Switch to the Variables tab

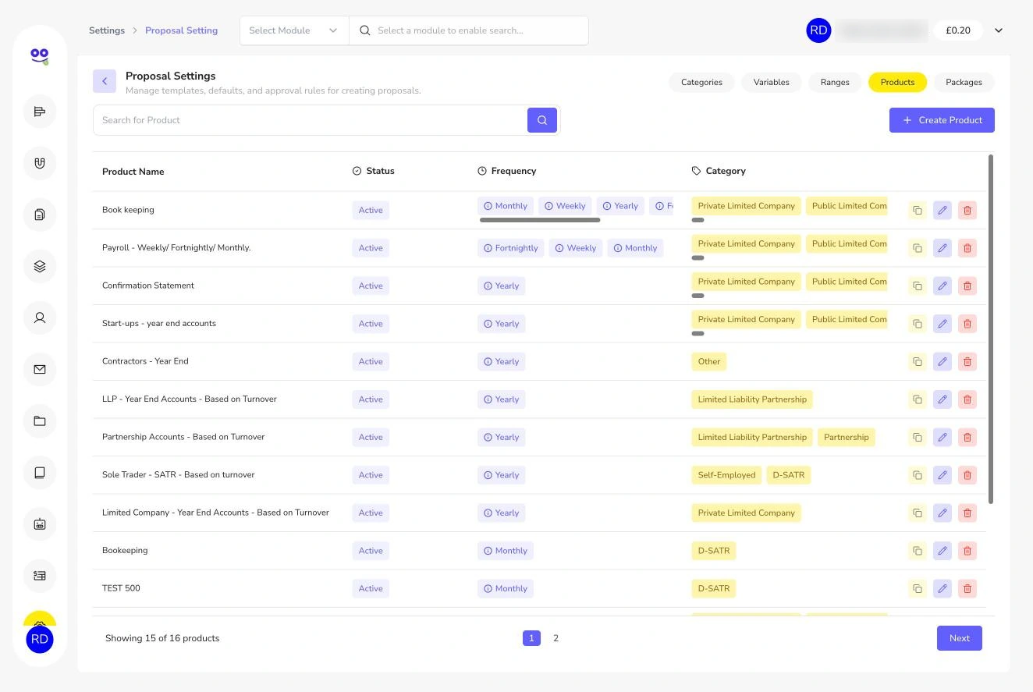coord(772,82)
